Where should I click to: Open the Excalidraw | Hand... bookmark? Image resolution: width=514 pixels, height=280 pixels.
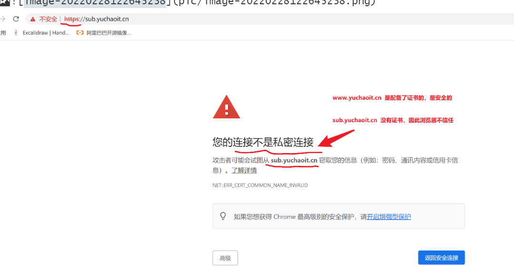click(46, 33)
